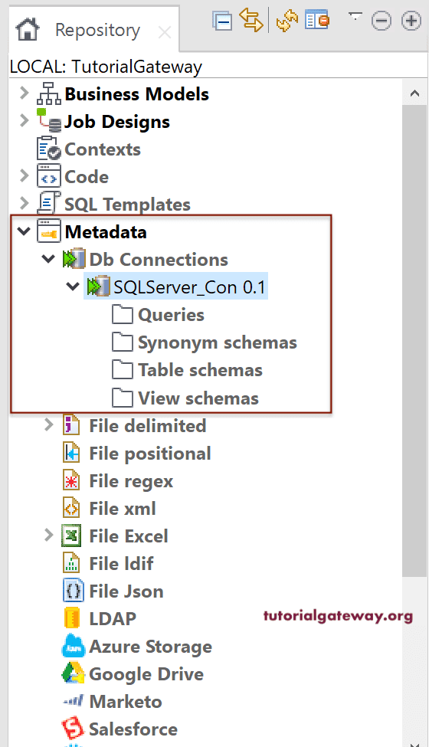The width and height of the screenshot is (429, 747).
Task: Select the Synonym schemas label
Action: click(217, 343)
